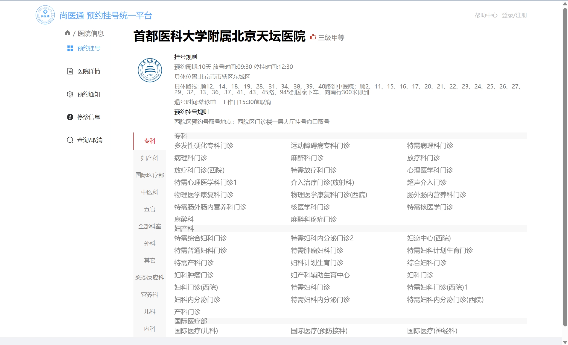
Task: Select the 内科 department tab
Action: [x=150, y=329]
